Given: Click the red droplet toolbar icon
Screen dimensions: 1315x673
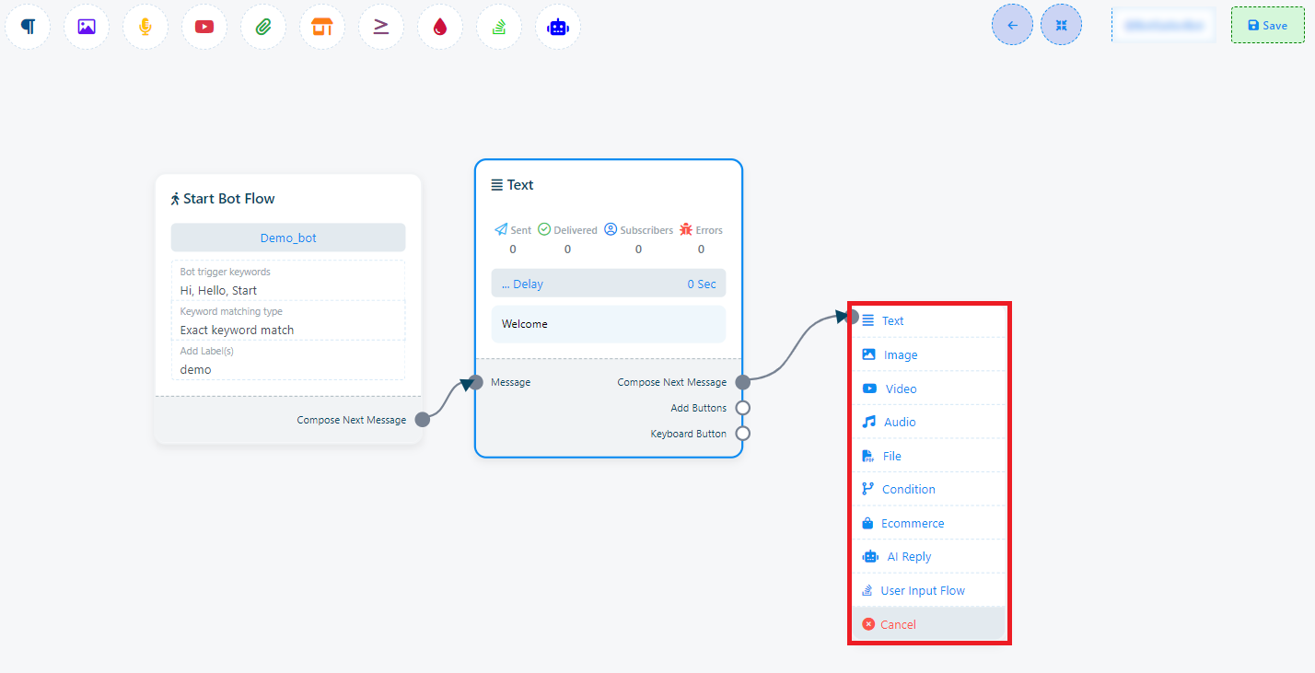Looking at the screenshot, I should pyautogui.click(x=440, y=27).
